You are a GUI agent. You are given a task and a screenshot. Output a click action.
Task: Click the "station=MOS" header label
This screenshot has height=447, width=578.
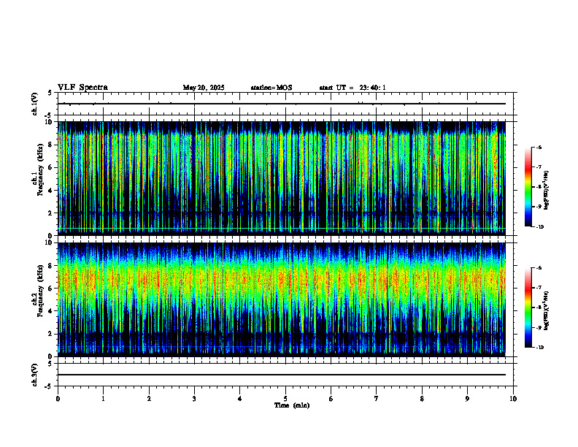271,88
